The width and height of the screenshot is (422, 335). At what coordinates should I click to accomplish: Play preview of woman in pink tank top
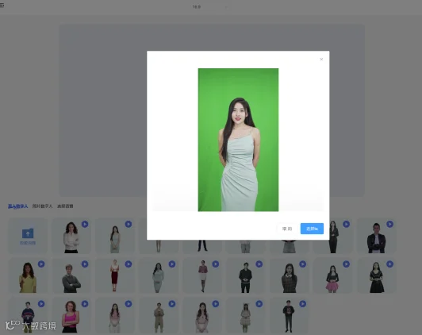[85, 304]
